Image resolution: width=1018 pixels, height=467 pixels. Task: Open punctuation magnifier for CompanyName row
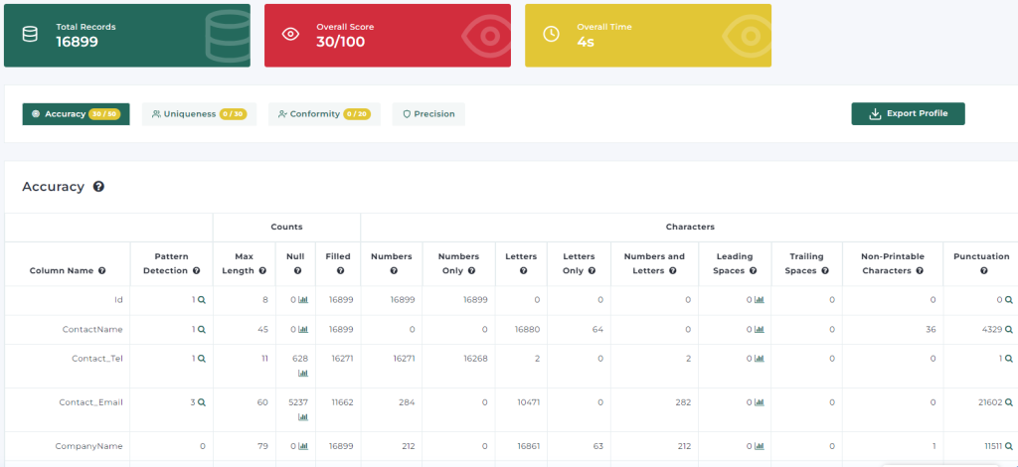point(1009,446)
